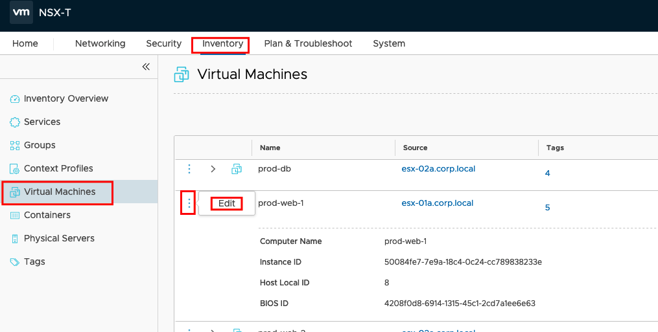Screen dimensions: 658x332
Task: Open Context Profiles in sidebar
Action: click(x=58, y=168)
